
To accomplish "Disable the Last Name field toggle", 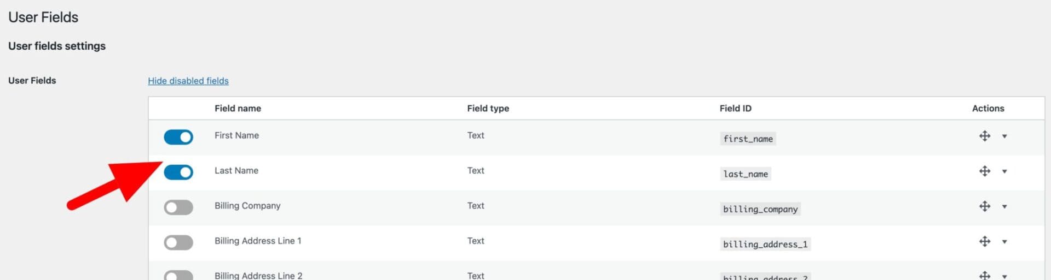I will click(x=178, y=172).
